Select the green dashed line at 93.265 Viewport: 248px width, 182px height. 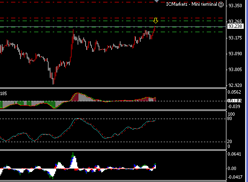(x=111, y=21)
